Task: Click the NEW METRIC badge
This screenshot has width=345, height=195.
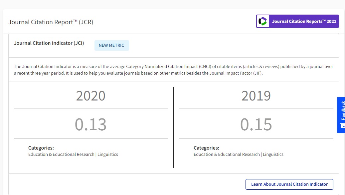Action: pos(111,45)
